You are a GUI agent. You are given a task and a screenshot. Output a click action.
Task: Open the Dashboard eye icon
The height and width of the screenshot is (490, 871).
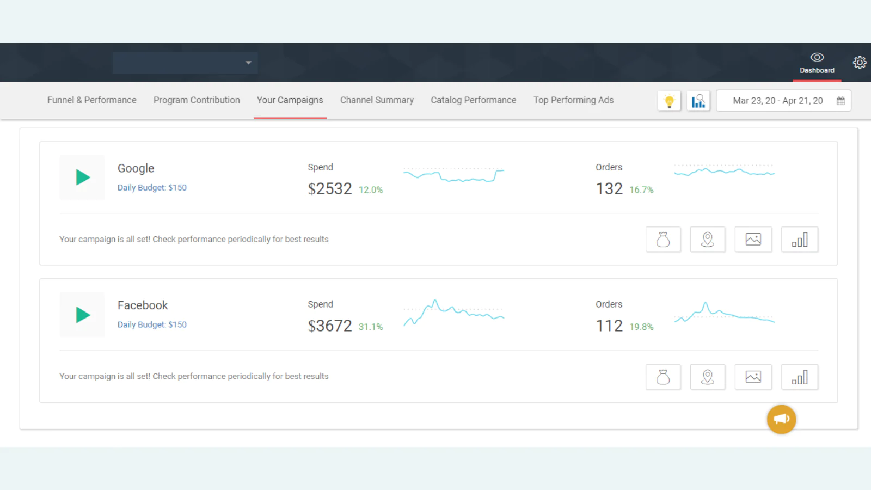click(817, 57)
